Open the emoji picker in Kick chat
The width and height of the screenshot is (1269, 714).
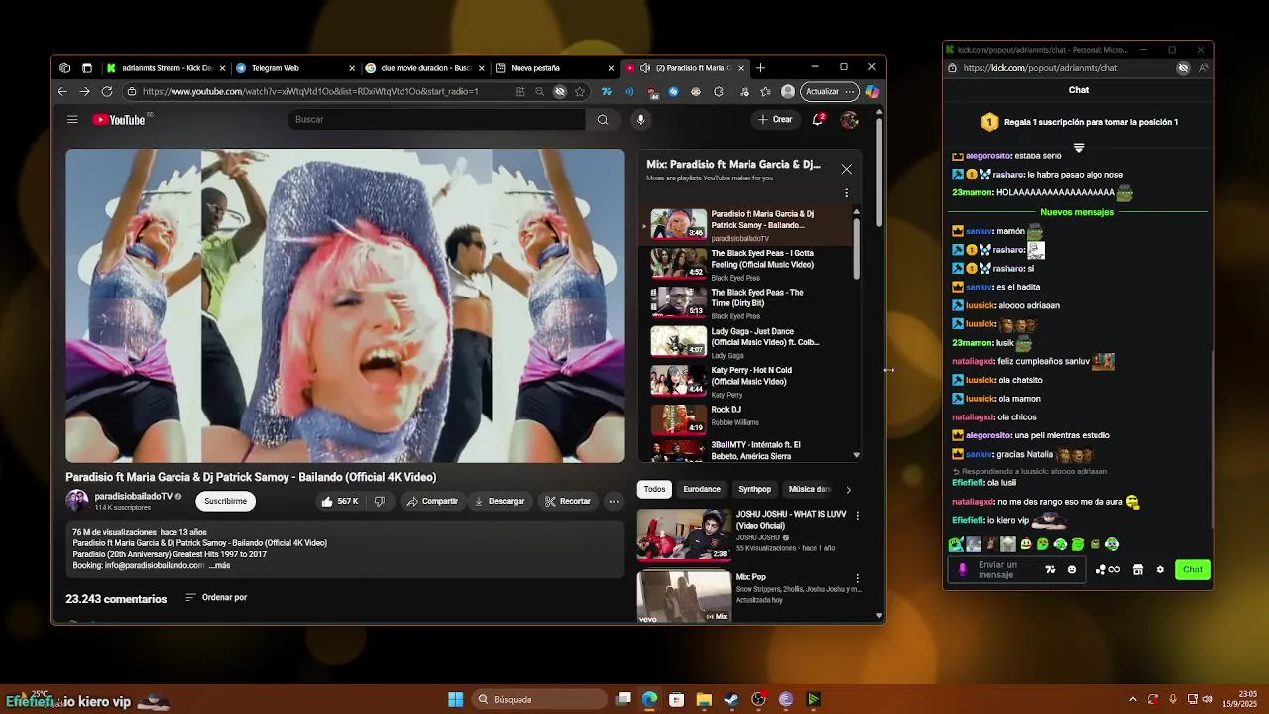pos(1072,570)
